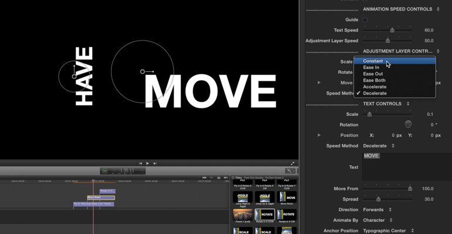
Task: Select the Move Down title thumbnail
Action: point(287,197)
